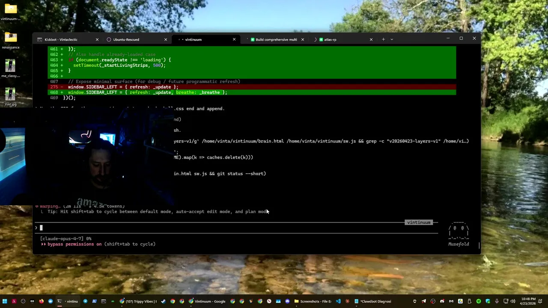Screen dimensions: 548x308
Task: Click the bypass permissions on mode indicator
Action: point(74,244)
